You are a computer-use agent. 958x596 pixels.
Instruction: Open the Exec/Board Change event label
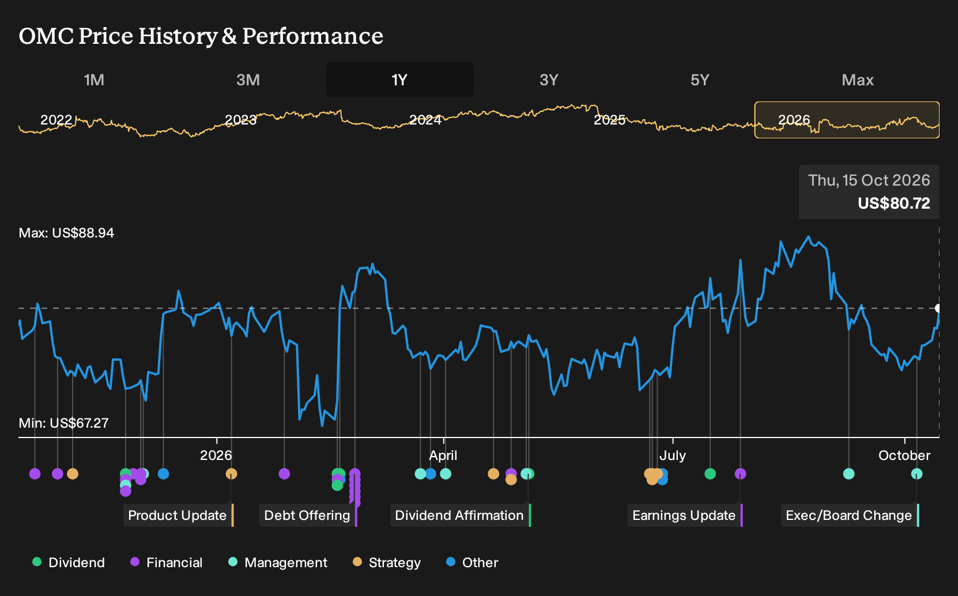coord(850,515)
